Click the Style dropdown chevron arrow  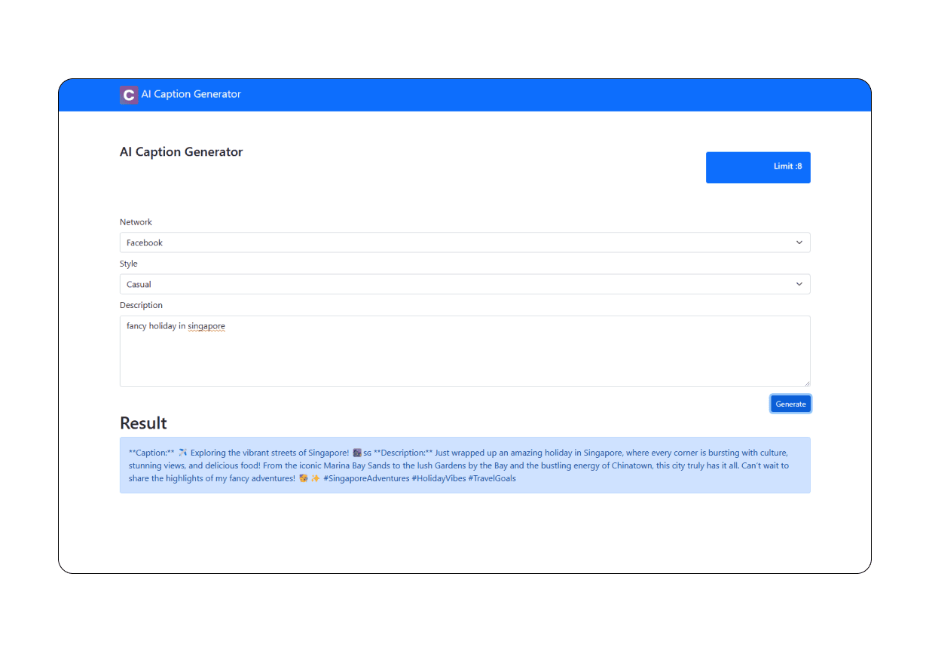(799, 284)
